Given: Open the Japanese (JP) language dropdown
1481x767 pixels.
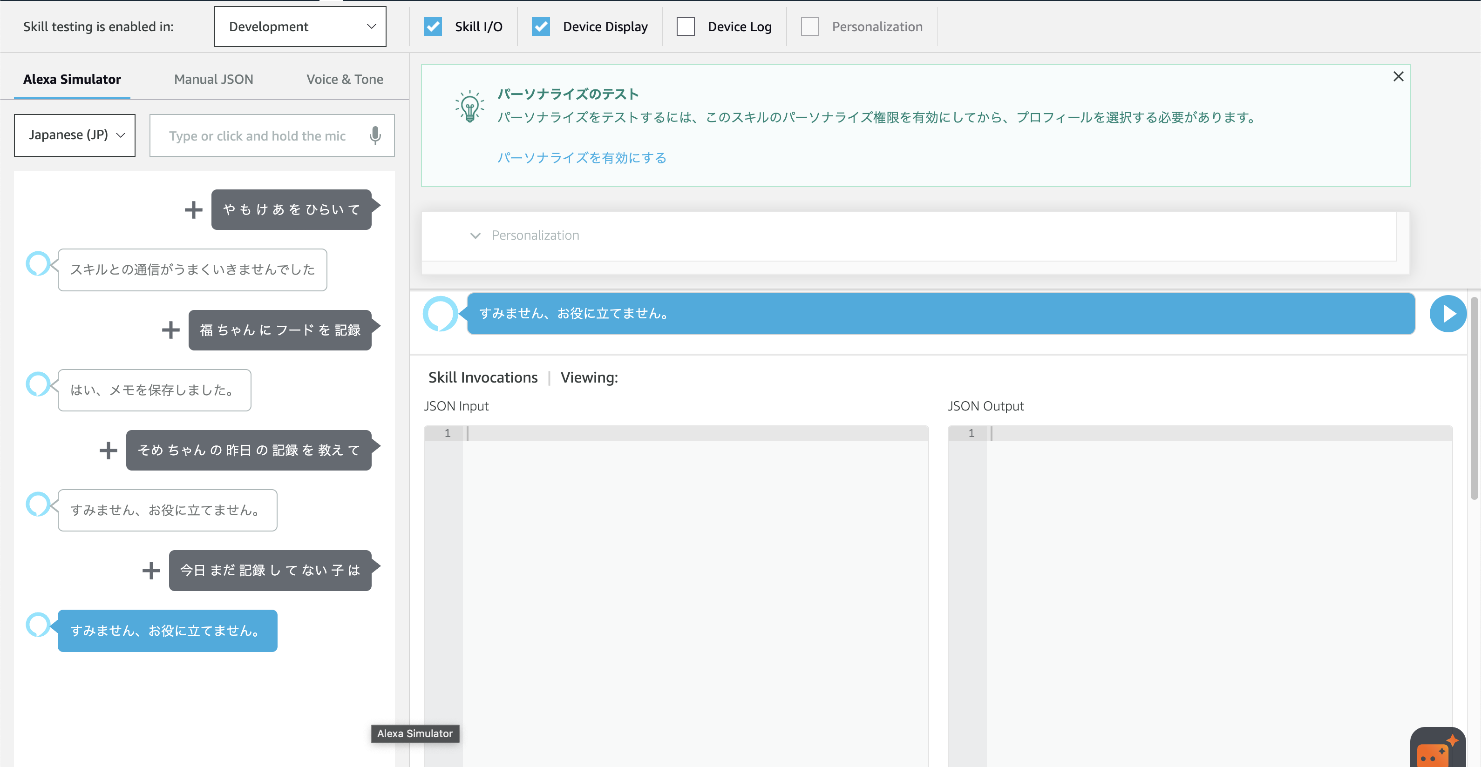Looking at the screenshot, I should click(75, 135).
